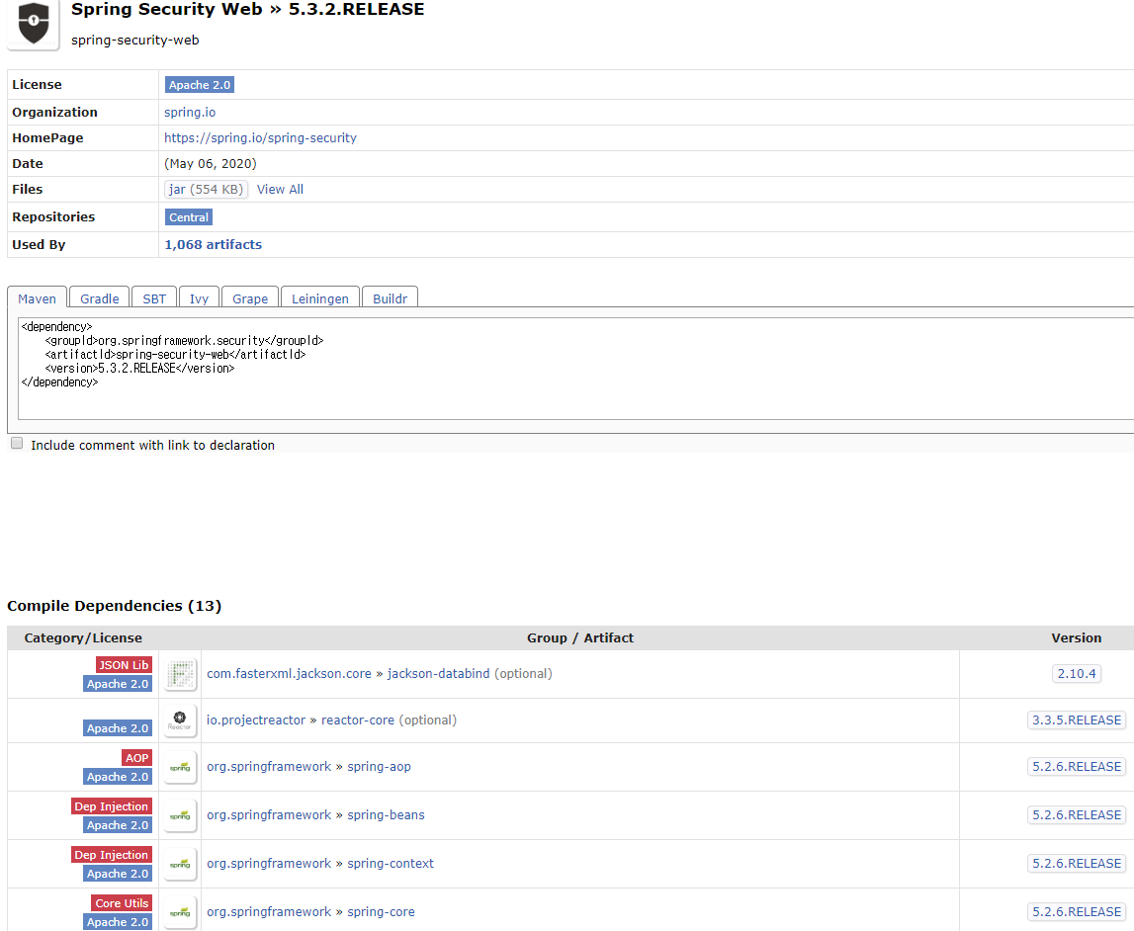Image resolution: width=1134 pixels, height=931 pixels.
Task: Click View All files link
Action: click(x=280, y=190)
